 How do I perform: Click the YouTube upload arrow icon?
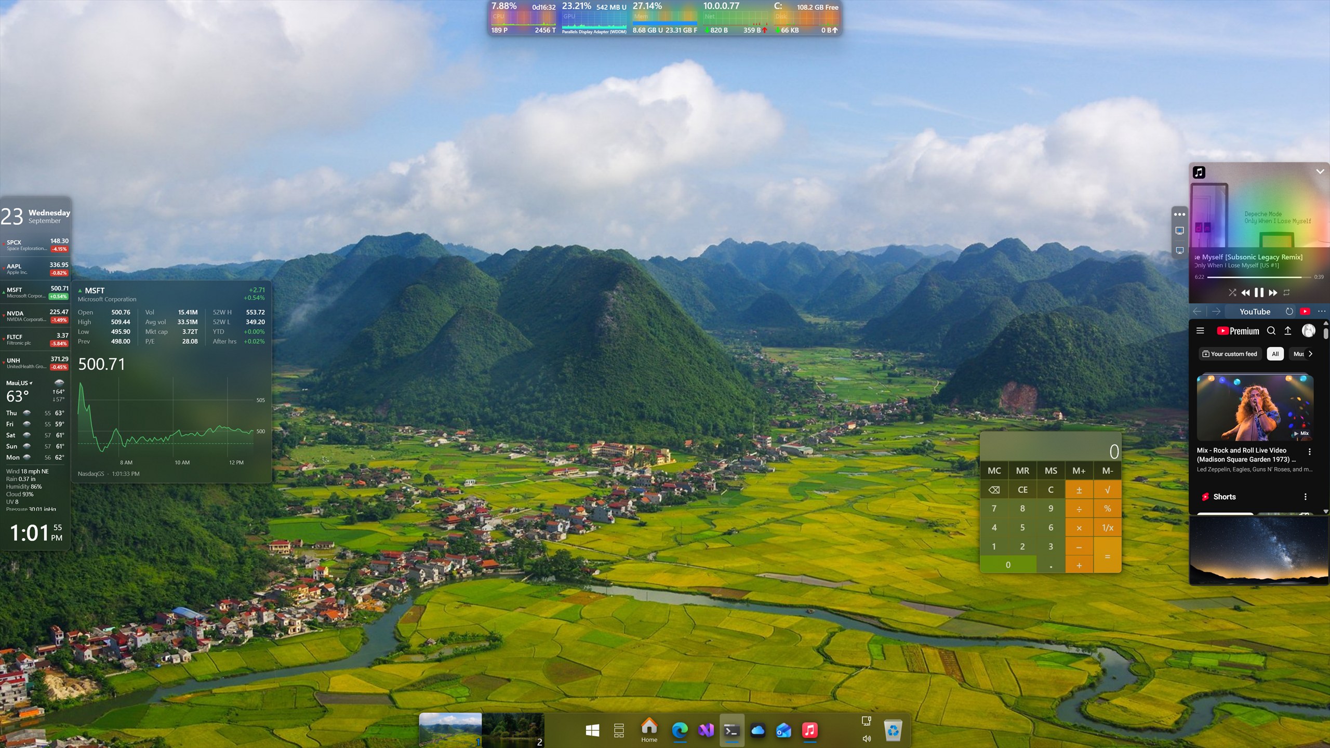coord(1288,331)
